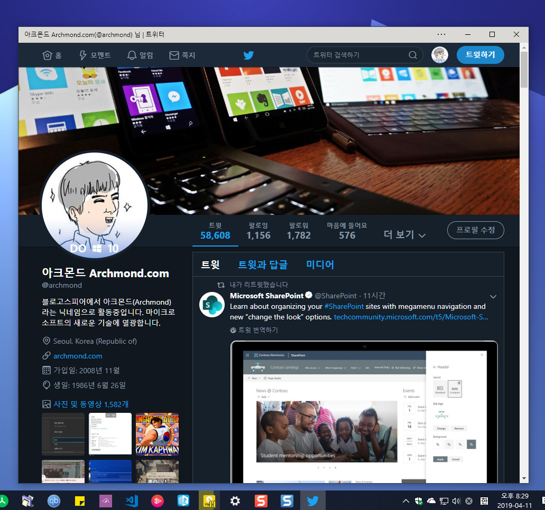Click the search magnifier icon
The width and height of the screenshot is (545, 510).
tap(412, 55)
